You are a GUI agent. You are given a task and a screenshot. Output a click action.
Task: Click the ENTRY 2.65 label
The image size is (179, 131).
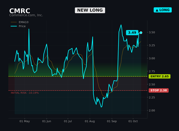pyautogui.click(x=160, y=76)
